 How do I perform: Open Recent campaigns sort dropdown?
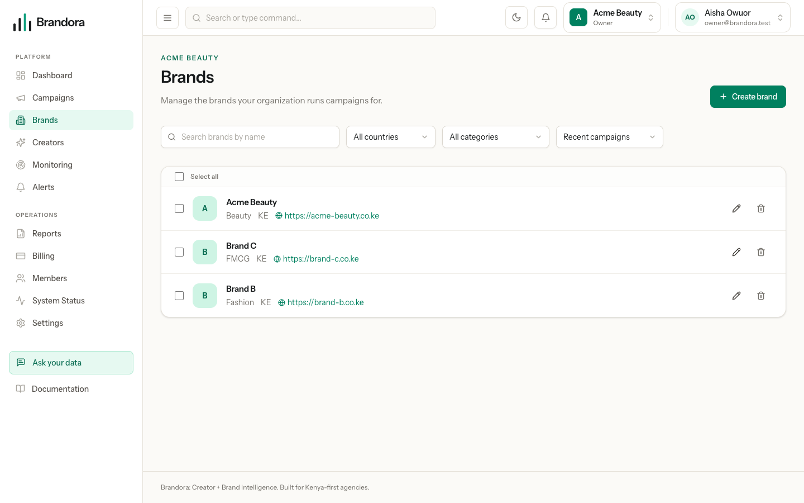pyautogui.click(x=610, y=137)
